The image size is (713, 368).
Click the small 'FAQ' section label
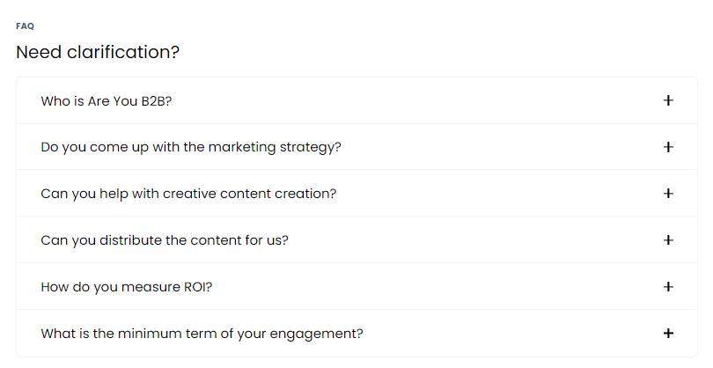point(25,26)
